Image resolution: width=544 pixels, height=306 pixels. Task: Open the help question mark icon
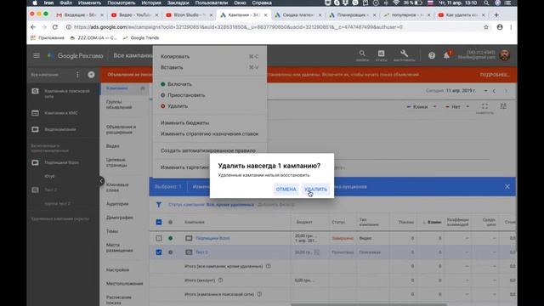(x=431, y=55)
